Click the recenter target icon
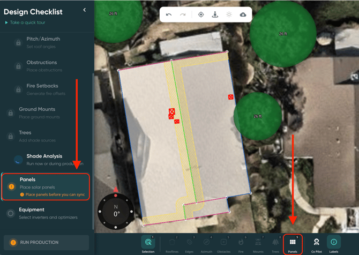The image size is (359, 255). click(201, 14)
